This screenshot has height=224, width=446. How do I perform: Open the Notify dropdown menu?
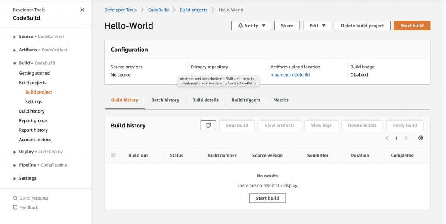pyautogui.click(x=251, y=26)
